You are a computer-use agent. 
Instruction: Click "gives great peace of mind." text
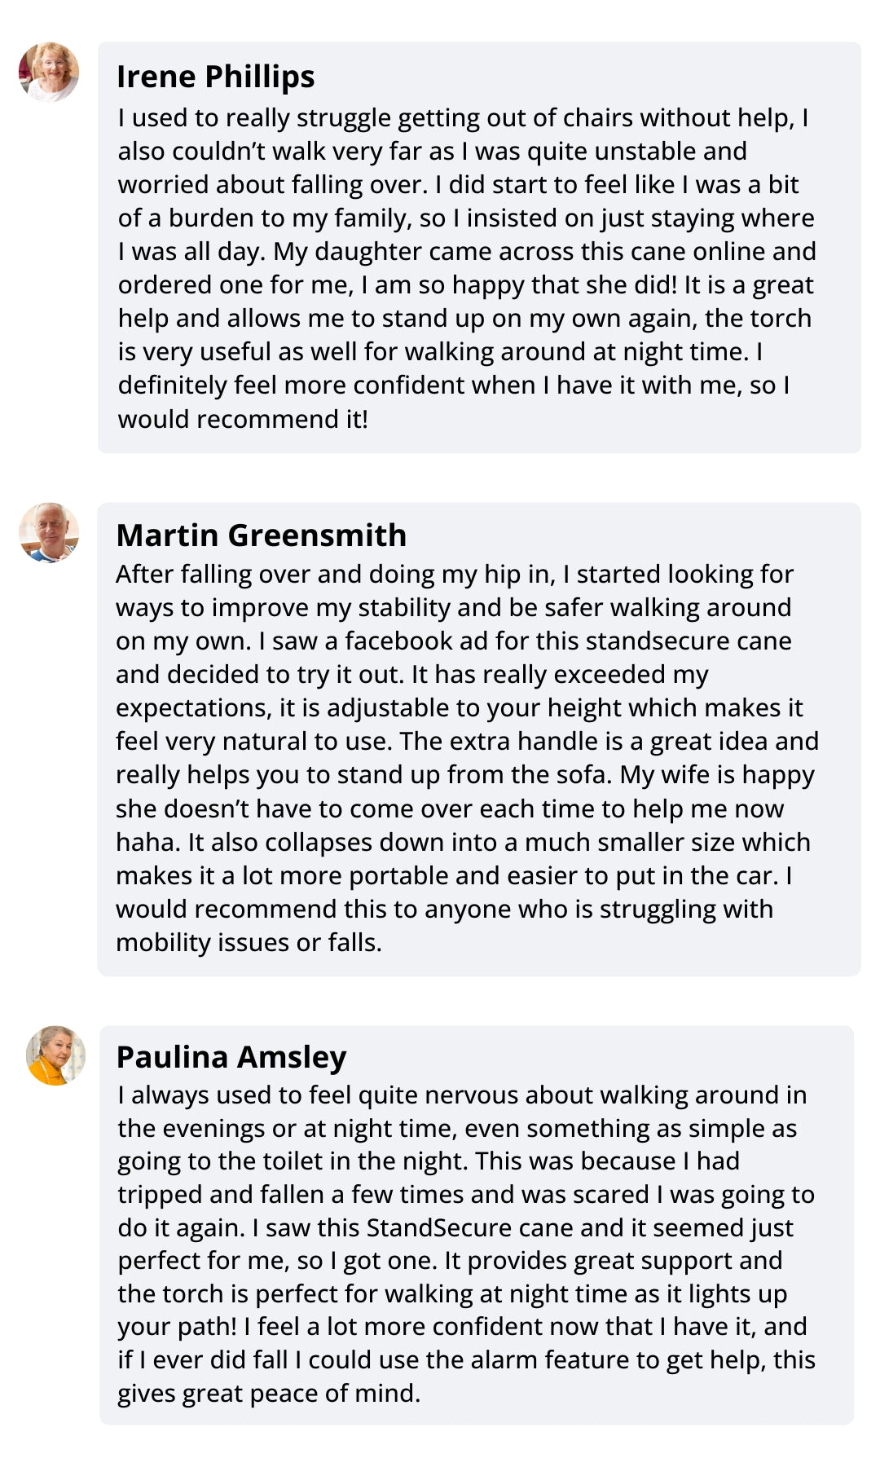tap(269, 1393)
